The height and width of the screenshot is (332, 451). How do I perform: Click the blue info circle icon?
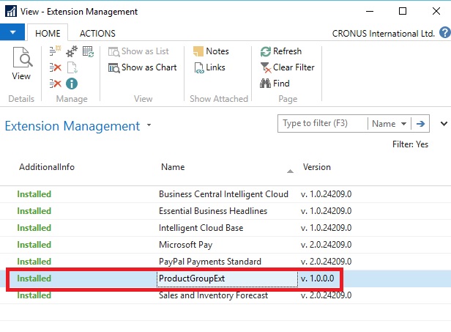pyautogui.click(x=72, y=84)
